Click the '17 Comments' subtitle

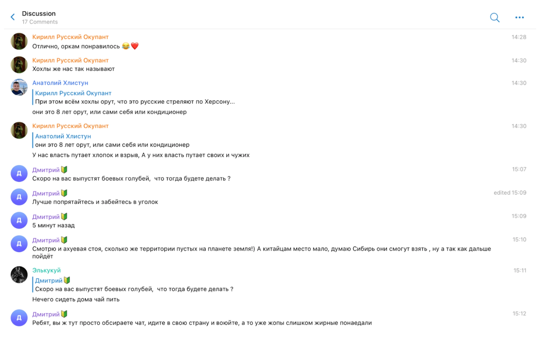[40, 22]
